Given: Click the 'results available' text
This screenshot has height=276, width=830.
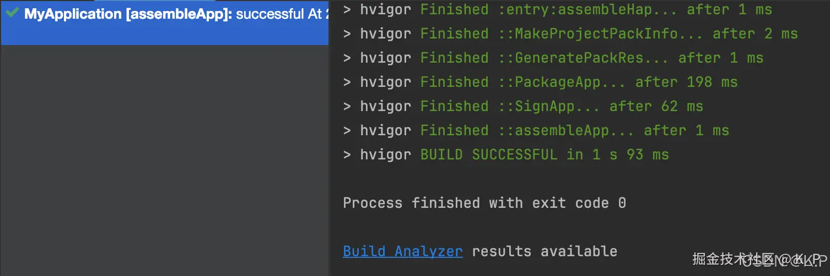Looking at the screenshot, I should coord(545,251).
